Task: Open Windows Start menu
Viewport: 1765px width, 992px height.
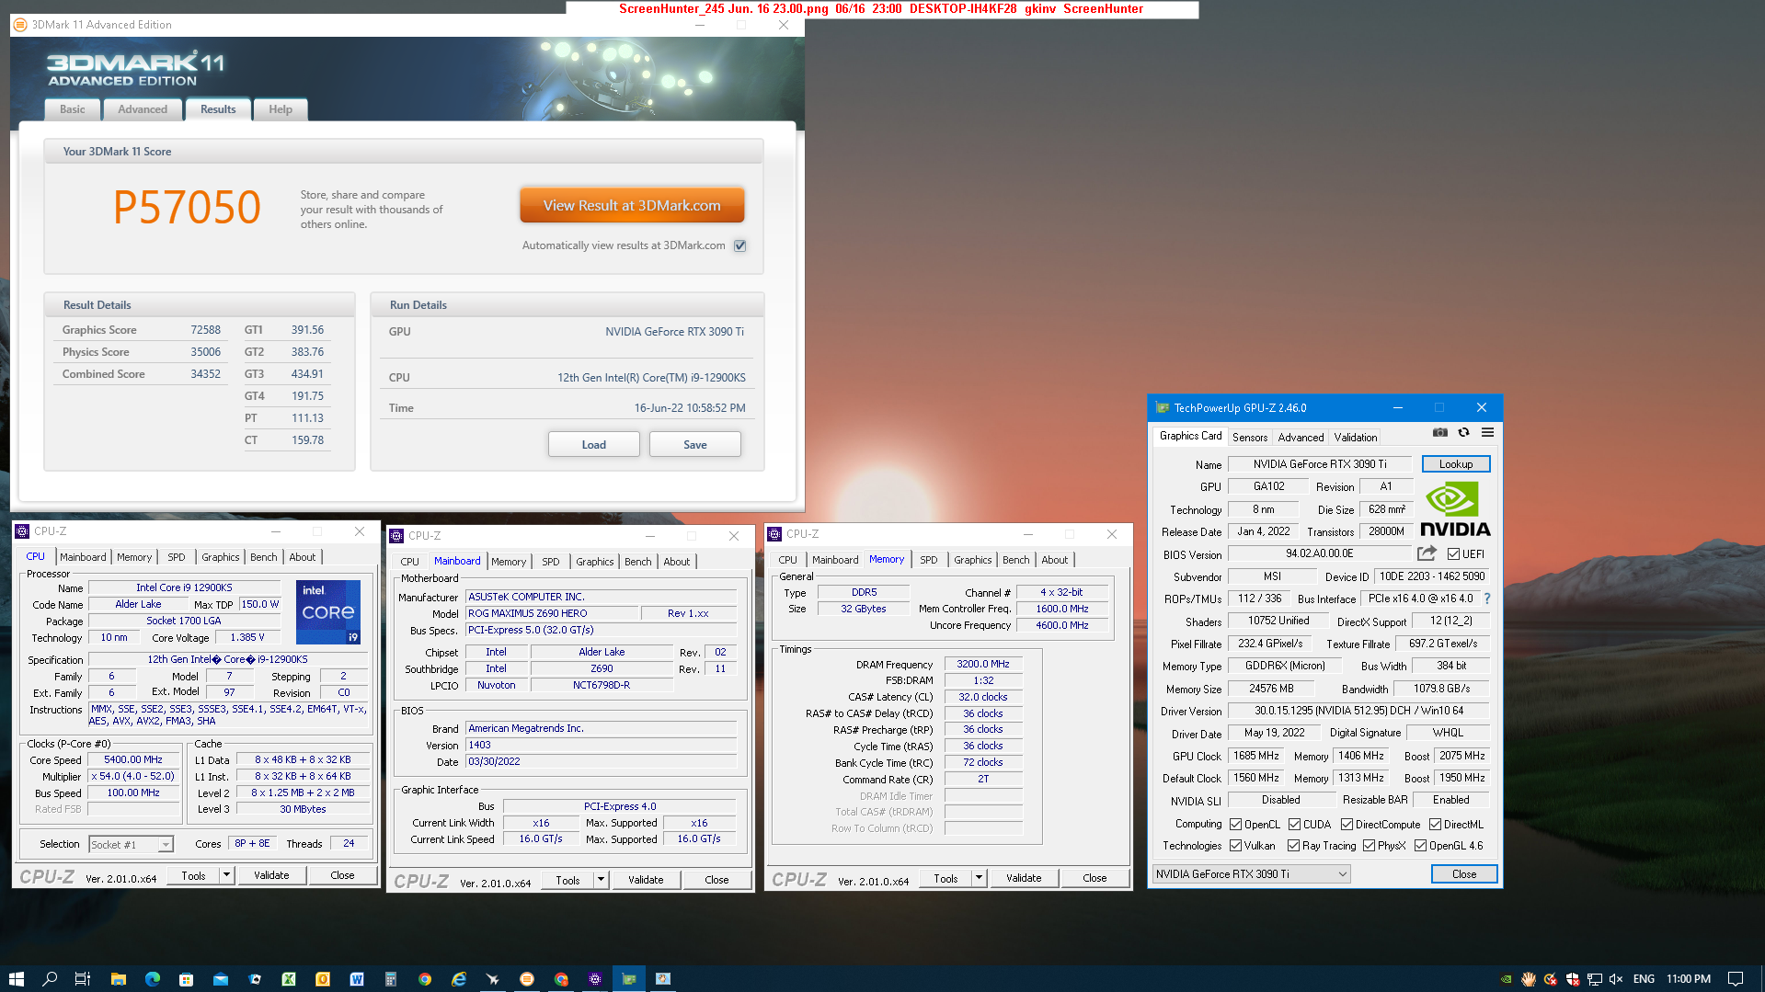Action: (16, 979)
